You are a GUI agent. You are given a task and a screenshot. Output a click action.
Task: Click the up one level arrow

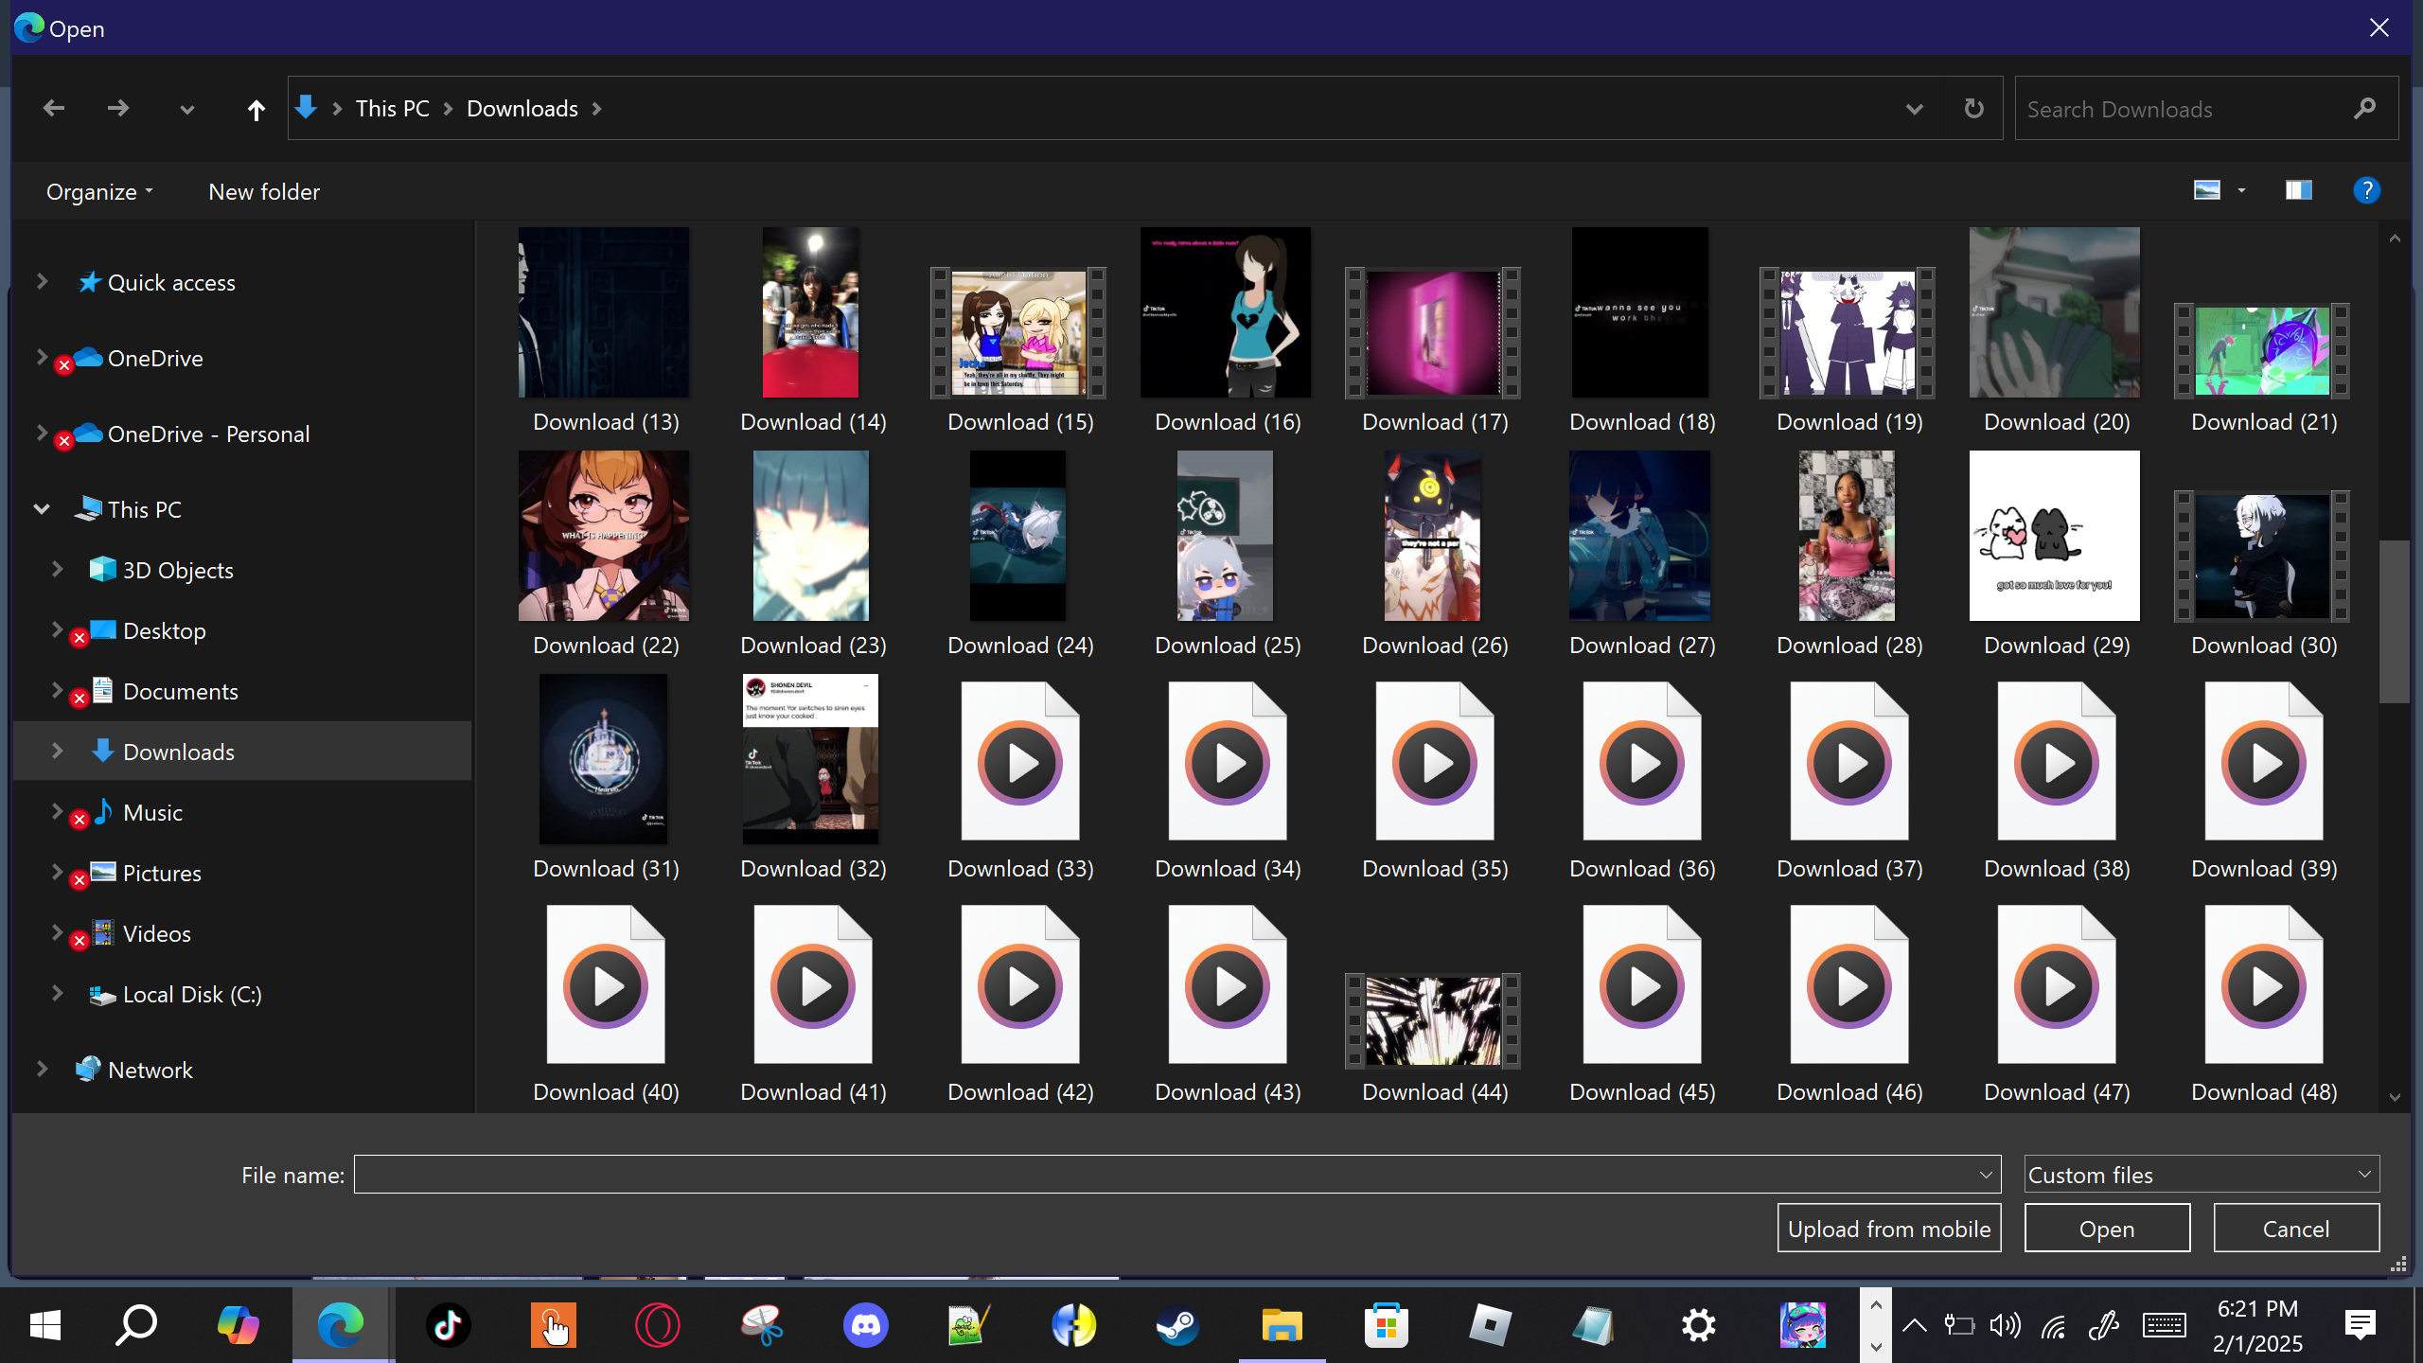256,110
